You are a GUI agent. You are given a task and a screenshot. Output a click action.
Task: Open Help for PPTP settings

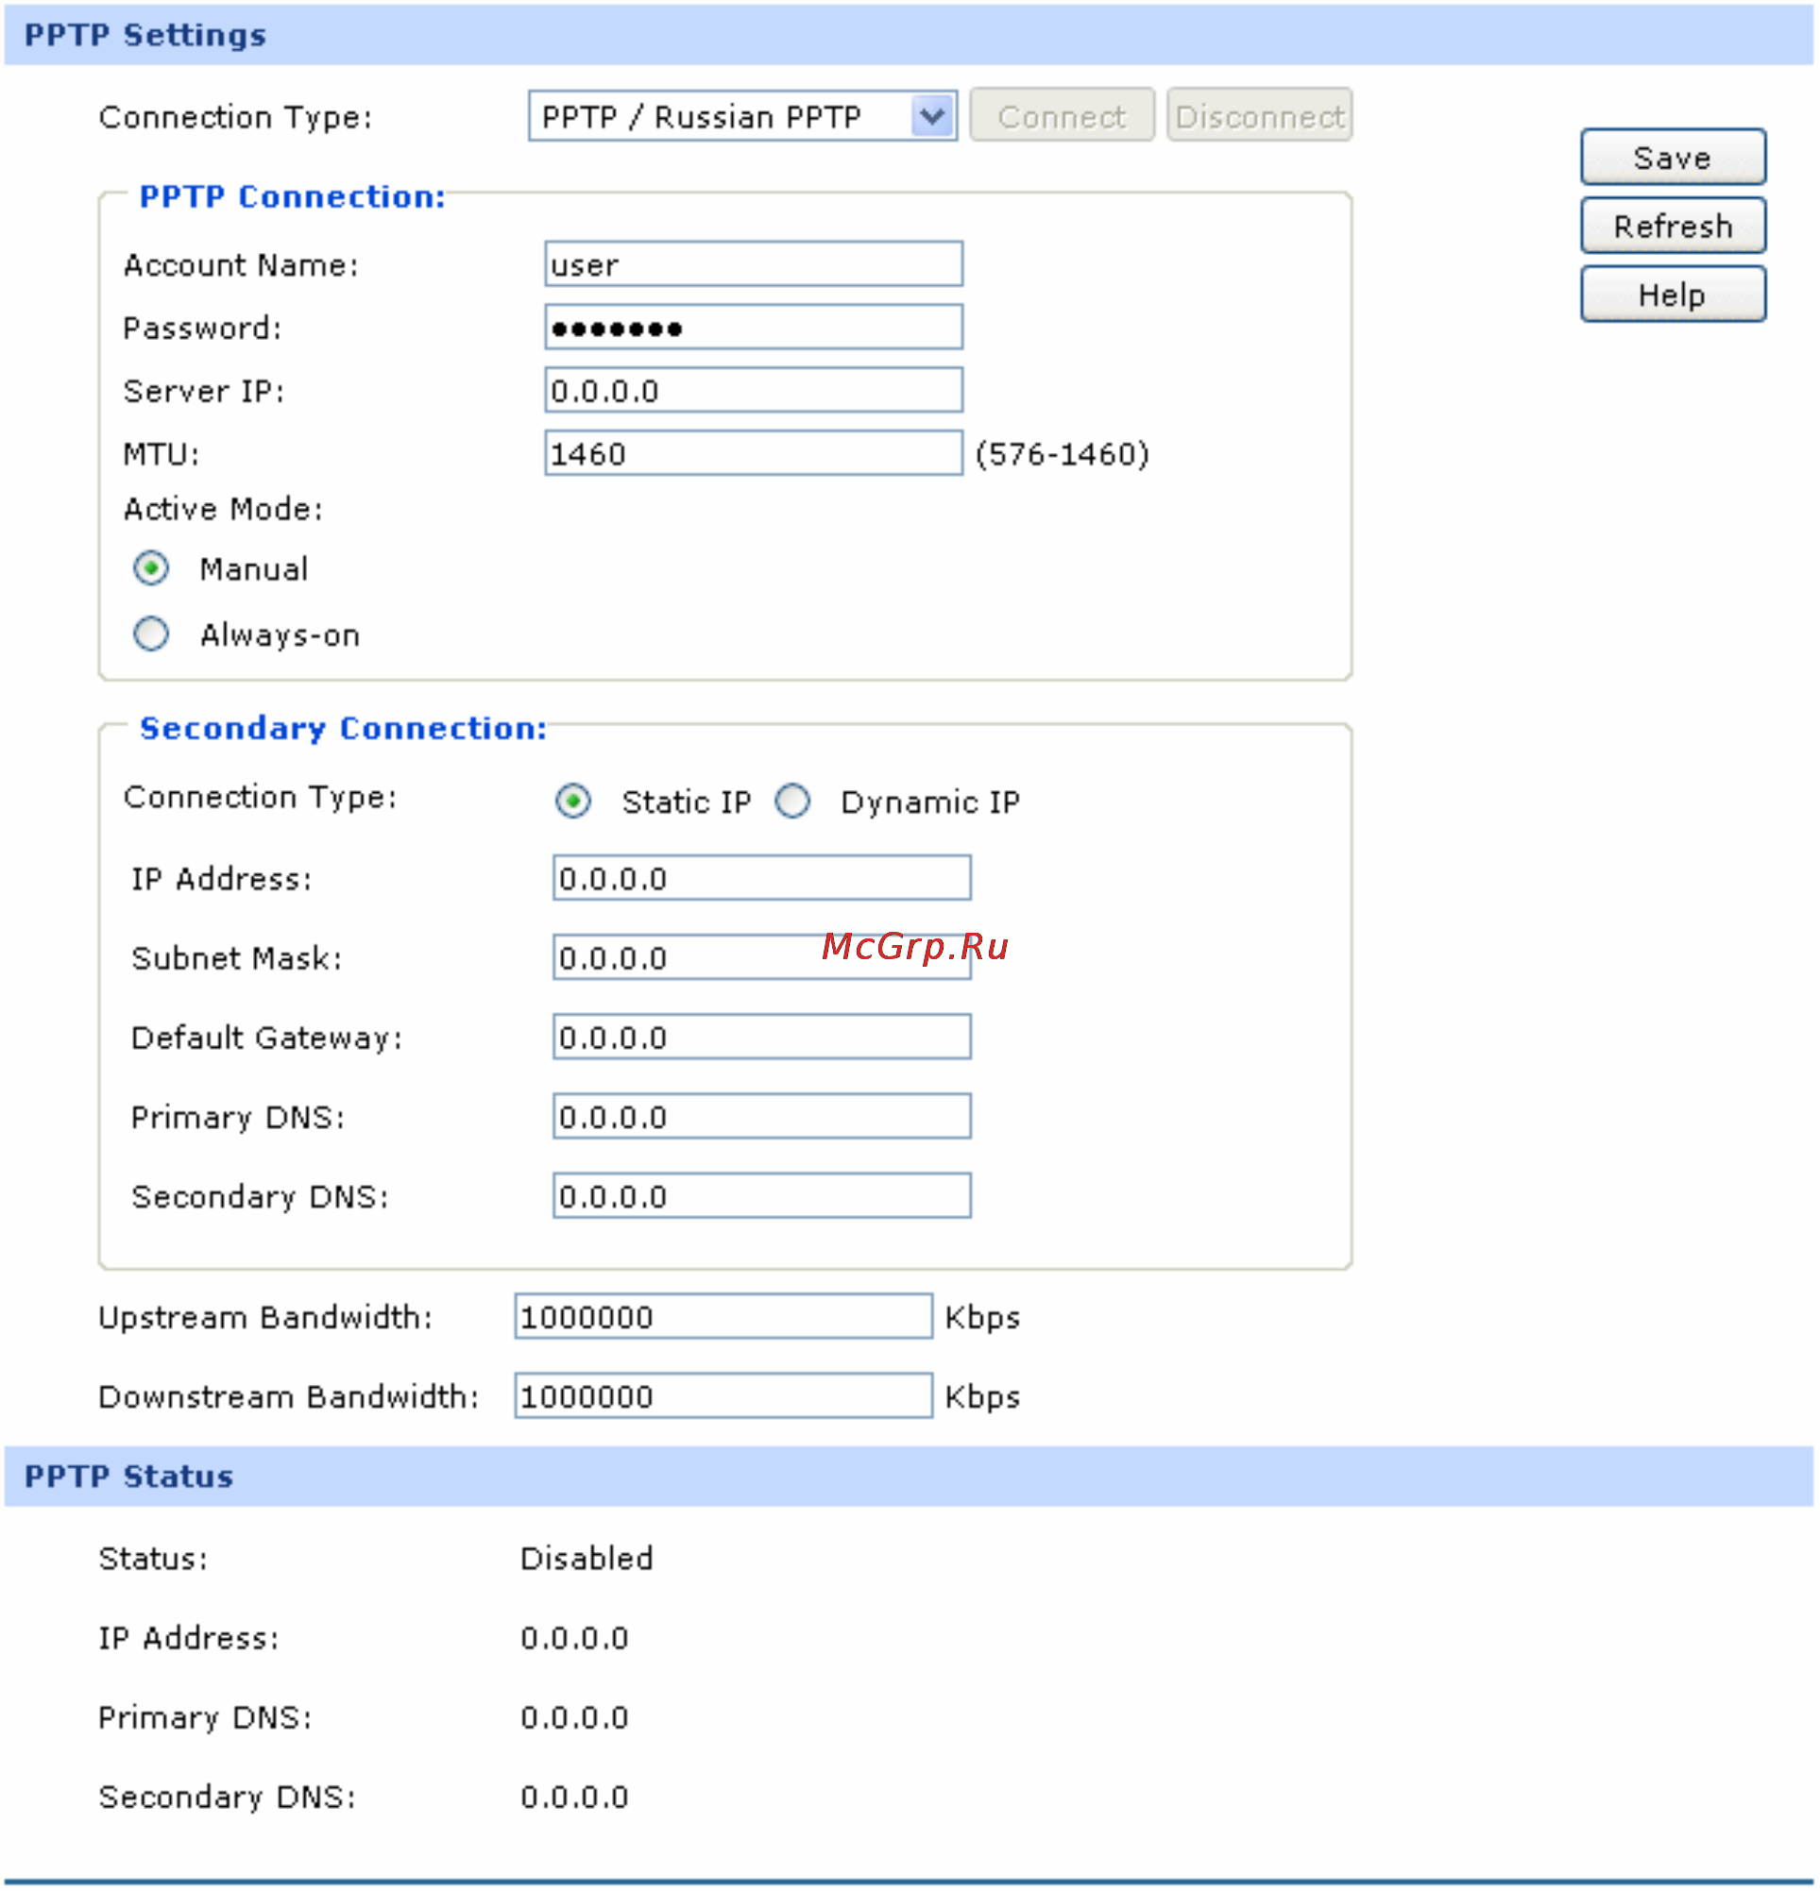point(1673,295)
